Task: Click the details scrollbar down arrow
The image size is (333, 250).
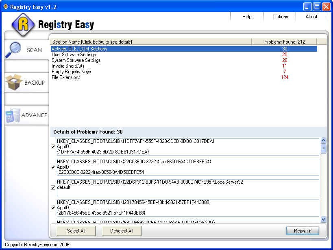Action: coord(323,219)
